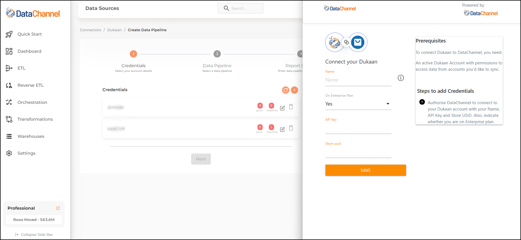Screen dimensions: 521x240
Task: Open Warehouses from sidebar
Action: pyautogui.click(x=31, y=136)
